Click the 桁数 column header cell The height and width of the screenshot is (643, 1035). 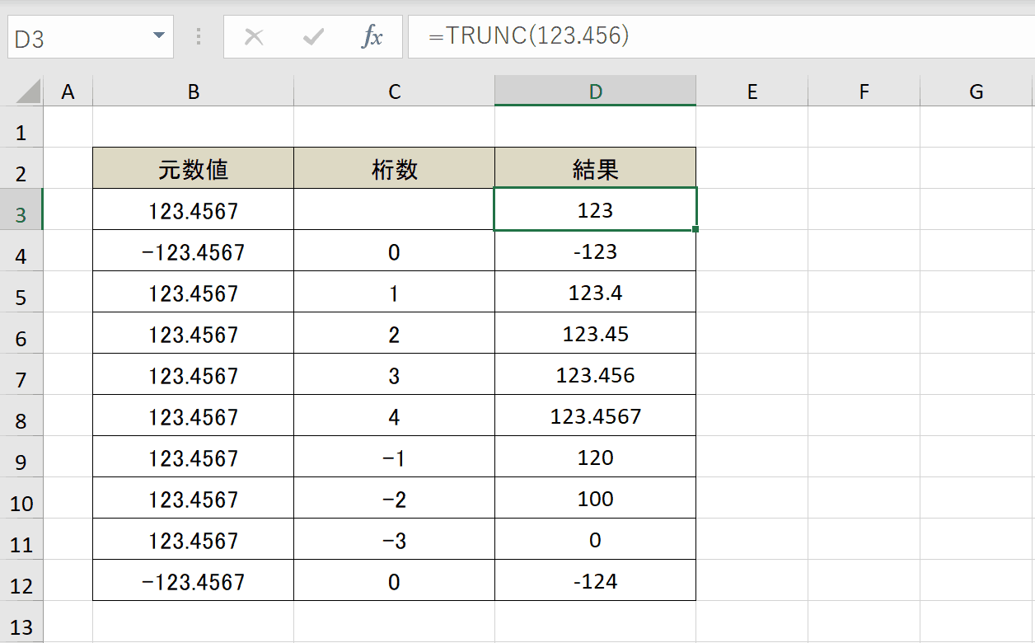tap(394, 167)
